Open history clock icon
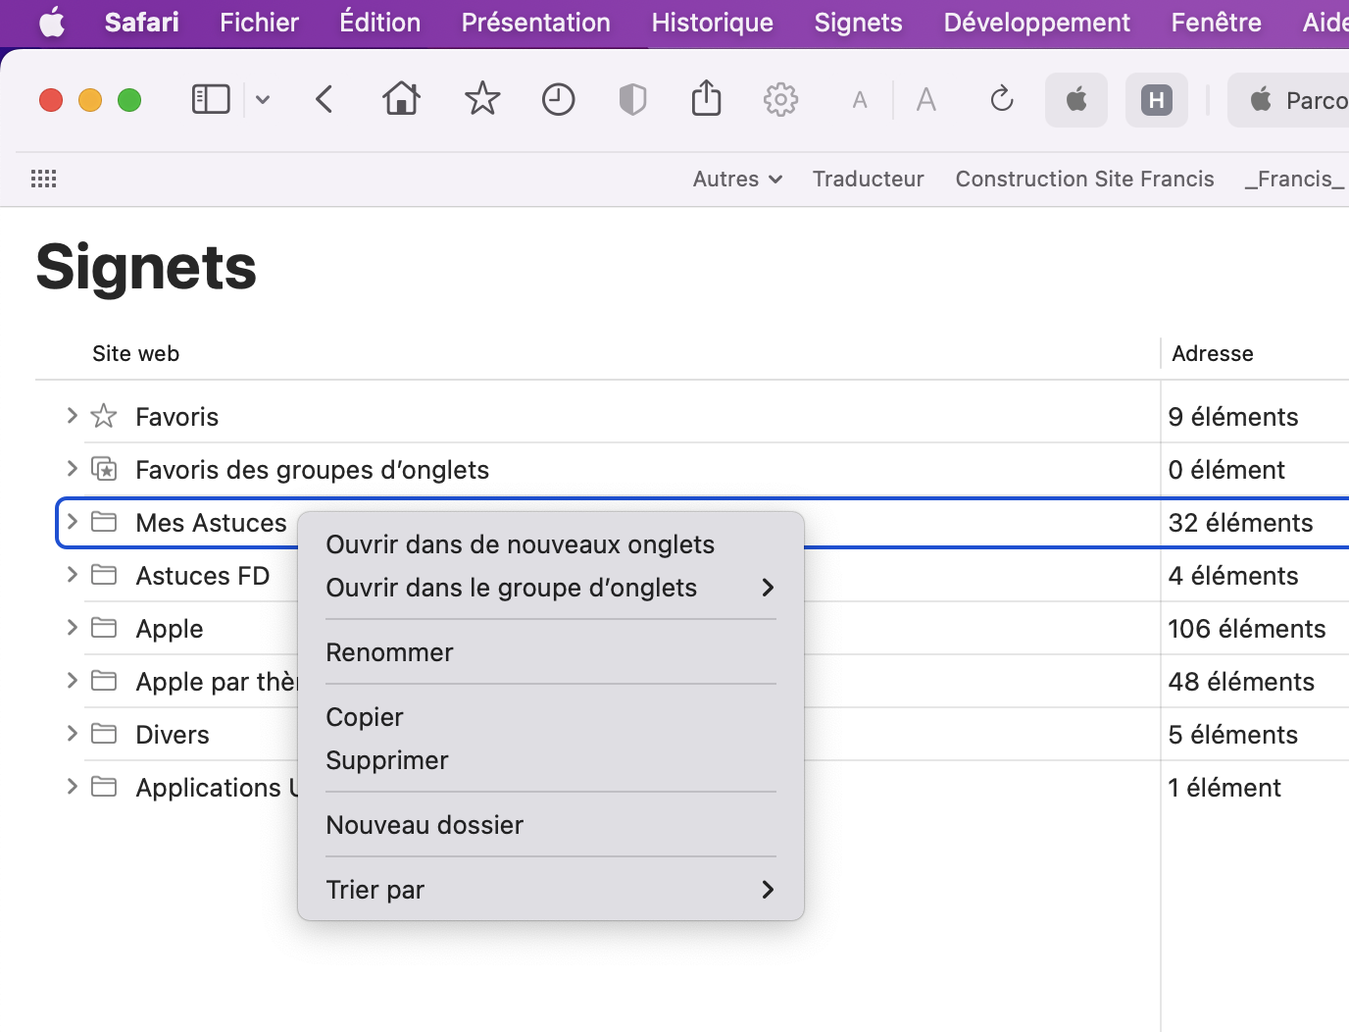The image size is (1349, 1032). pos(558,99)
